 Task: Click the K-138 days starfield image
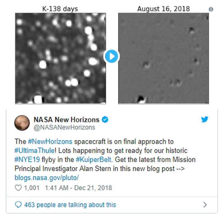(61, 59)
